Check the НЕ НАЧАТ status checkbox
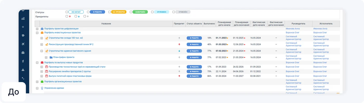 click(67, 12)
